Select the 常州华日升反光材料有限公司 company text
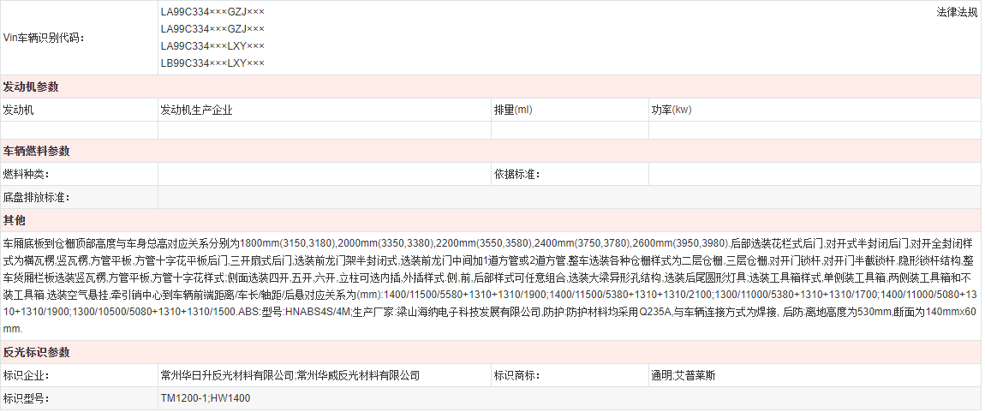Viewport: 985px width, 412px height. (x=227, y=375)
